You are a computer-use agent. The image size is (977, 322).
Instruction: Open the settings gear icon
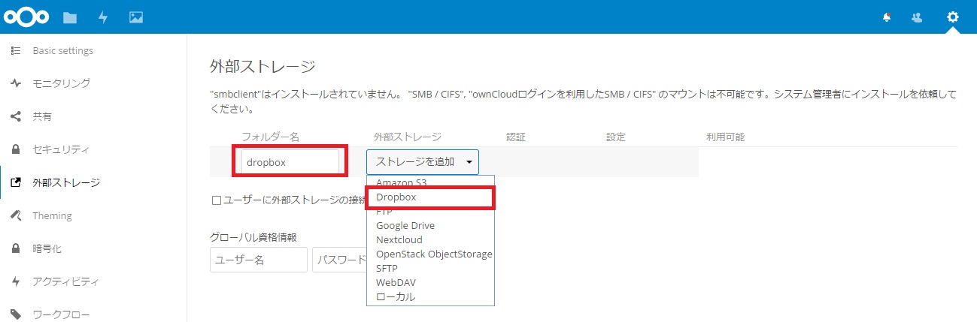pos(953,17)
